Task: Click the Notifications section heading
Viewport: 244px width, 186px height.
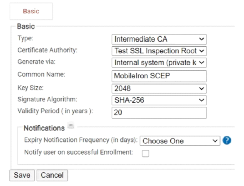Action: (x=44, y=128)
